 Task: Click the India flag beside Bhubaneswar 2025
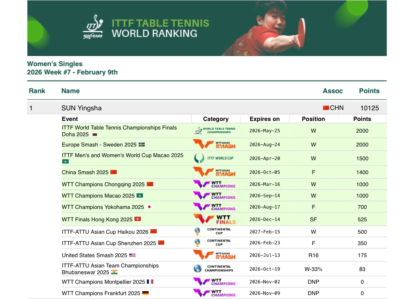(x=114, y=272)
